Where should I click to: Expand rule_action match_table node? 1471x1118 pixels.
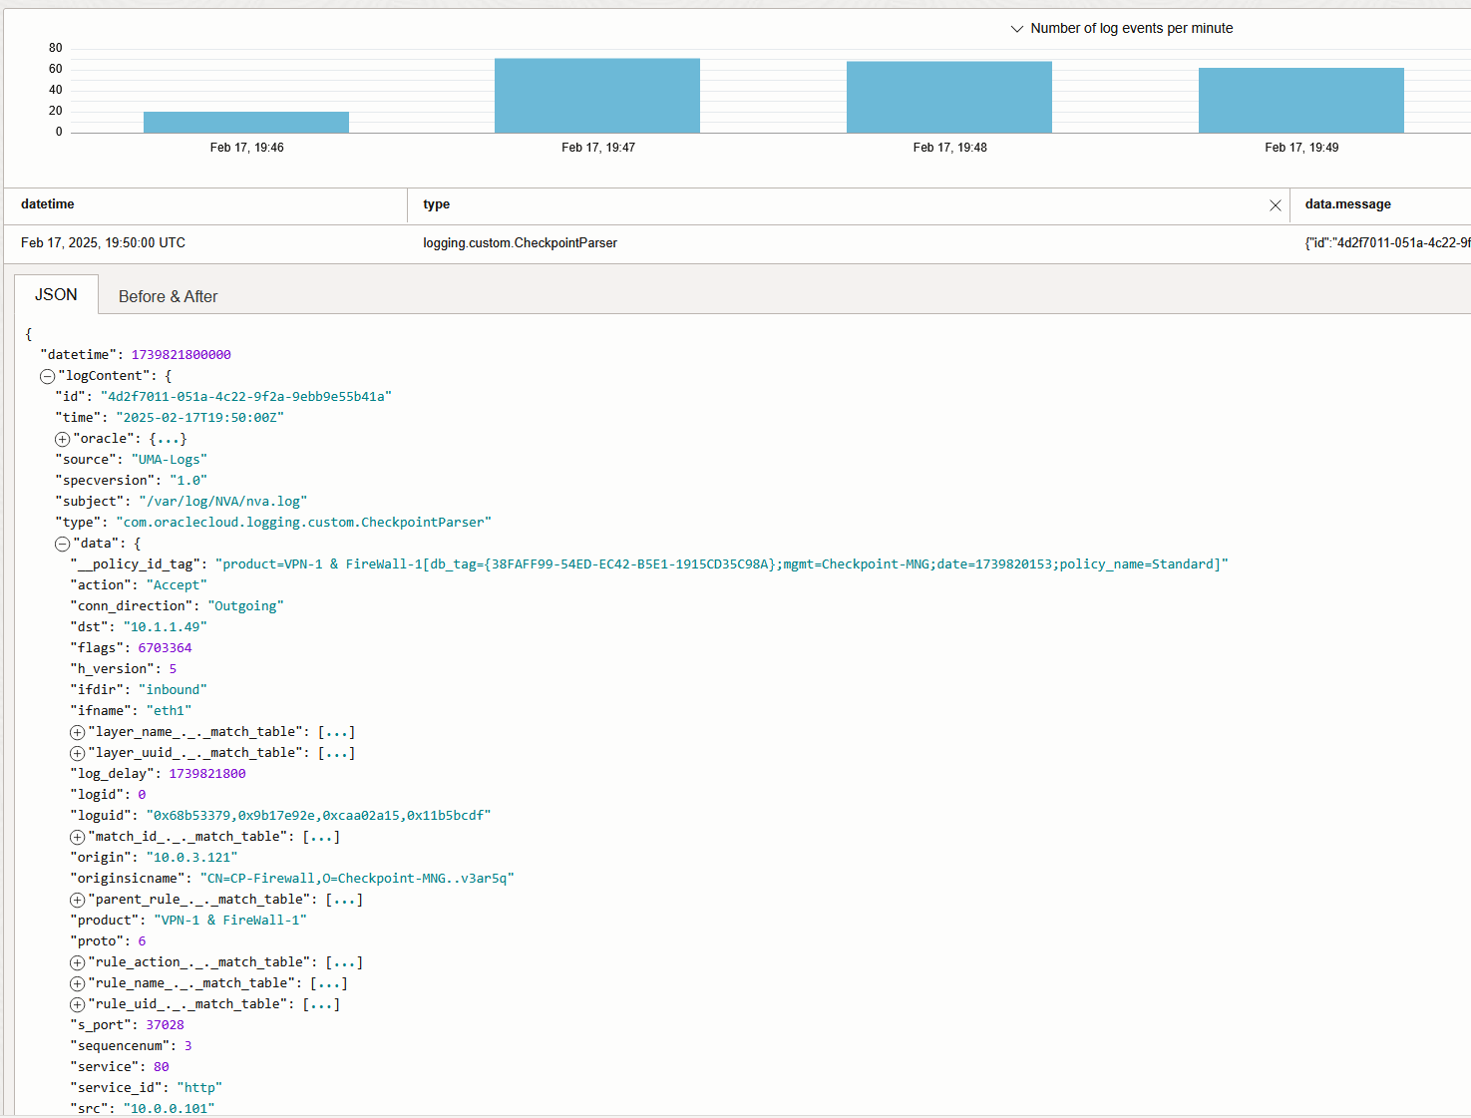click(77, 962)
